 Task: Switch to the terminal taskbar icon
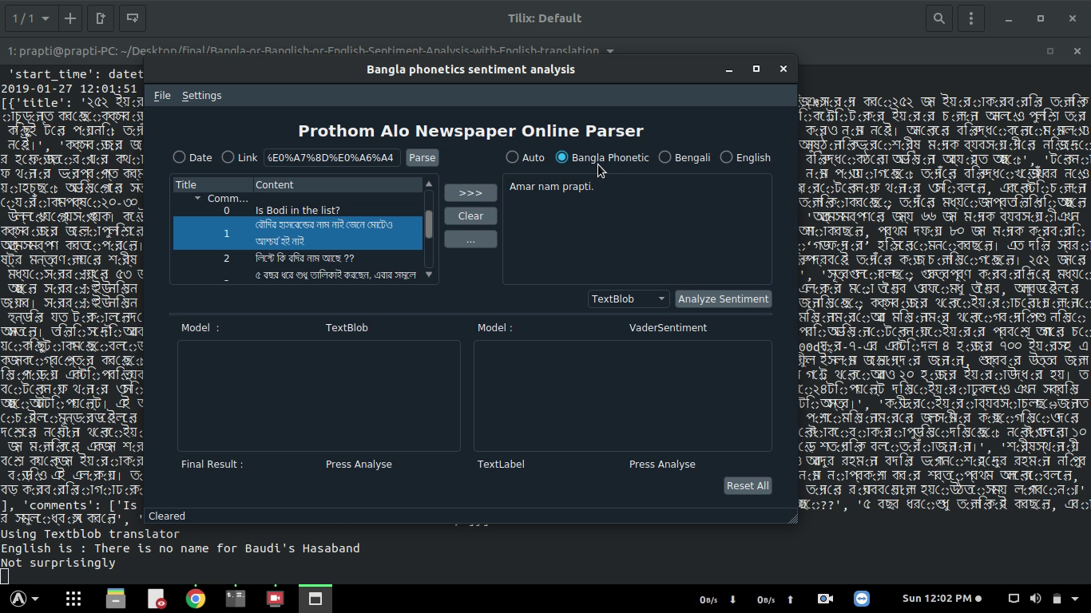coord(236,599)
